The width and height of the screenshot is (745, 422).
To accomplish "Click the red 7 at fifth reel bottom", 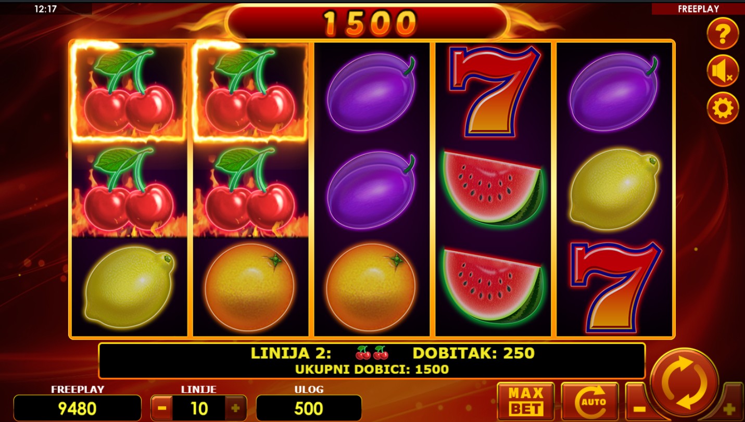I will (x=615, y=286).
